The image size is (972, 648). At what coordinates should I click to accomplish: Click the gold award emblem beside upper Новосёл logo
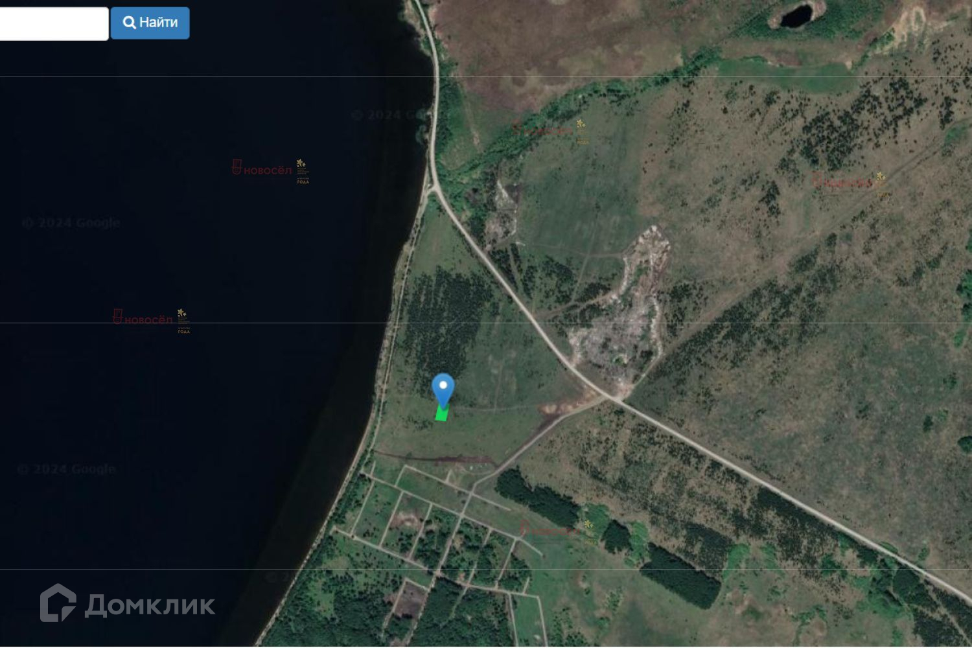pyautogui.click(x=303, y=172)
